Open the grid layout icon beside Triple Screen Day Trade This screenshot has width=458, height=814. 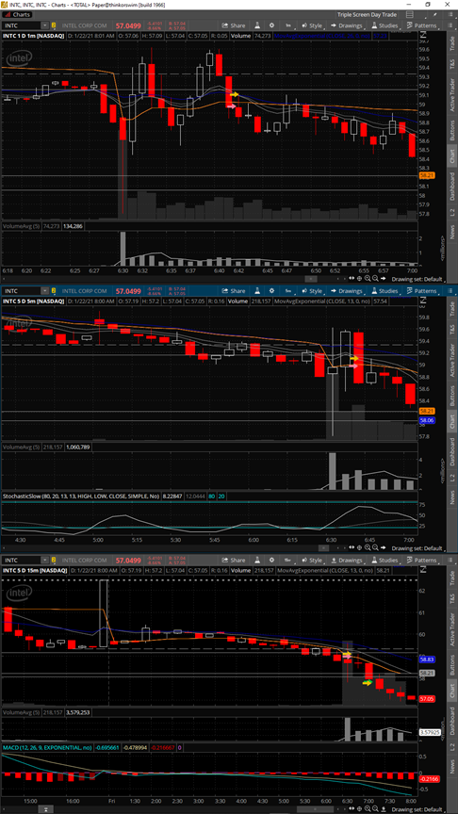pos(410,14)
